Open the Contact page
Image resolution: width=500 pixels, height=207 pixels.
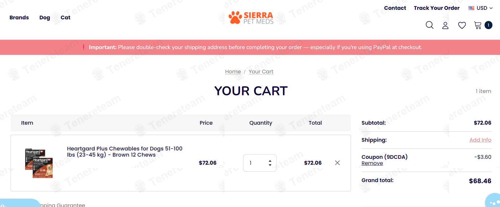tap(395, 8)
